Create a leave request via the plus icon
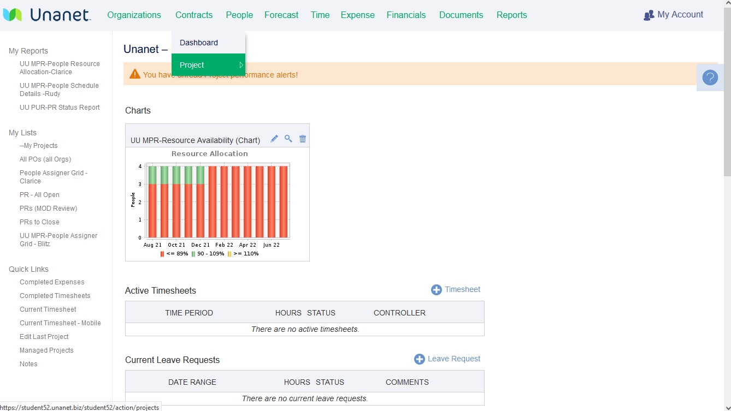Screen dimensions: 731x411 tap(419, 359)
